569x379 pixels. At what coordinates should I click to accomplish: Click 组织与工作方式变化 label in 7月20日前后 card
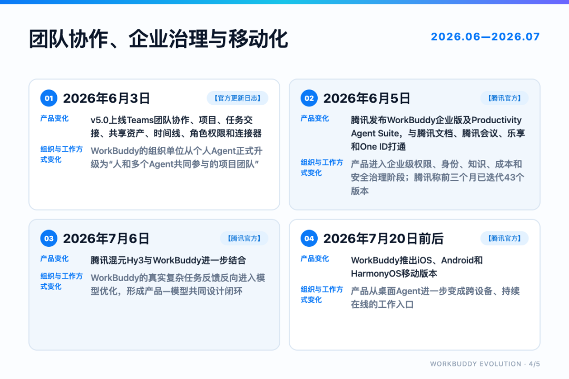click(x=321, y=294)
